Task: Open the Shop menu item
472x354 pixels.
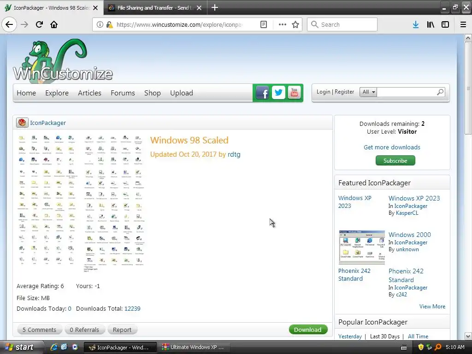Action: pyautogui.click(x=152, y=93)
